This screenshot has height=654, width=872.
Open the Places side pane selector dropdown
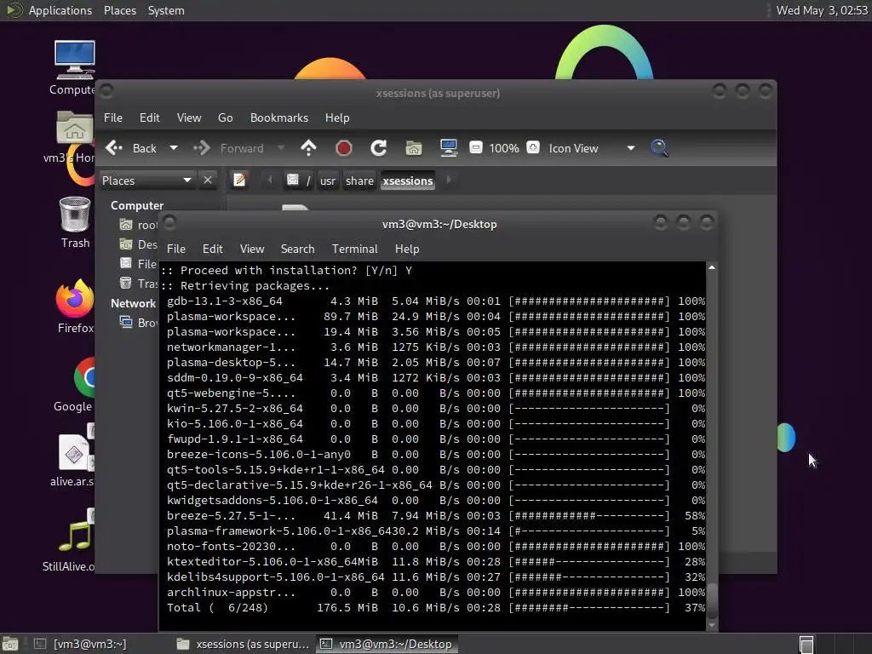(x=146, y=181)
